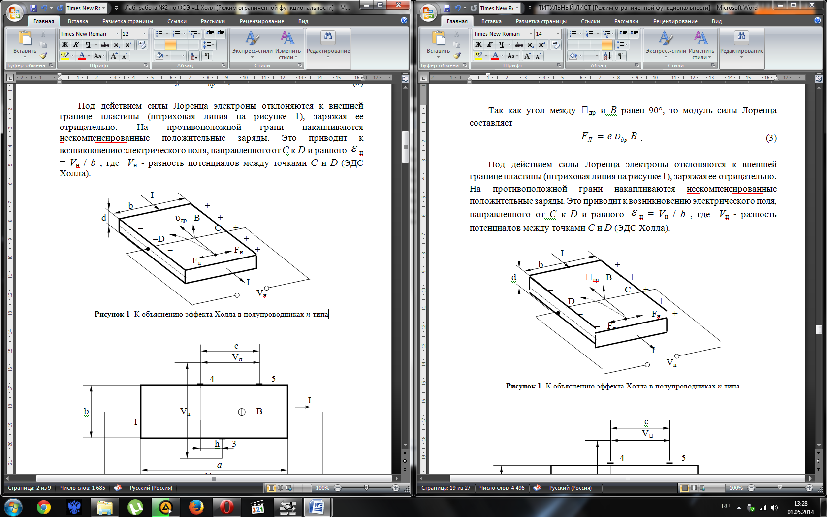The image size is (827, 517).
Task: Click the Sort (А-Я) icon in the left window
Action: click(x=193, y=56)
